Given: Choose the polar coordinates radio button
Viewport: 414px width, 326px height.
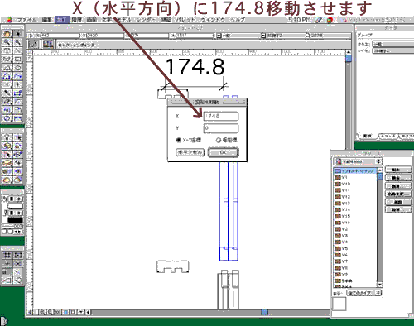Looking at the screenshot, I should click(x=219, y=141).
